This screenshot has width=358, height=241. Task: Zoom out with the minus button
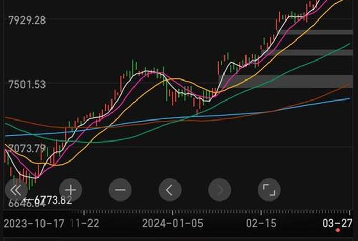tap(120, 190)
